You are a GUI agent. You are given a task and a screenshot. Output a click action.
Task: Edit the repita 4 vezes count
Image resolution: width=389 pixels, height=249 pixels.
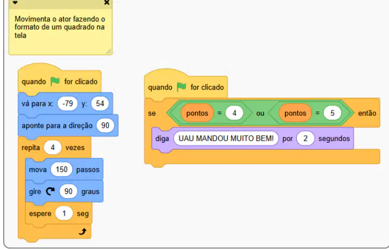click(x=53, y=148)
